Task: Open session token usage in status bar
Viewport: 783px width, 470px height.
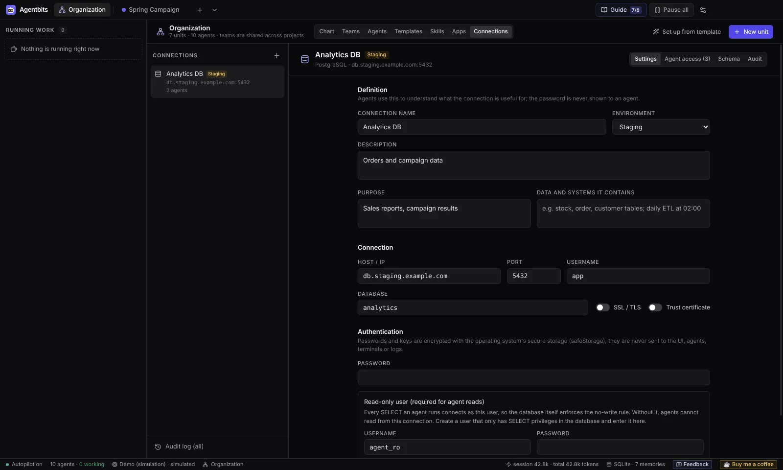Action: pyautogui.click(x=552, y=464)
